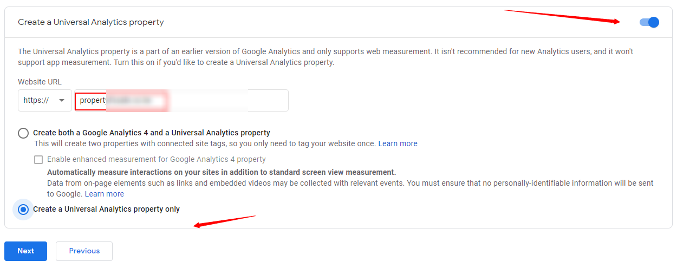The height and width of the screenshot is (268, 677).
Task: Click the 'Enable enhanced measurement for Google Analytics 4 property' label
Action: [x=157, y=160]
